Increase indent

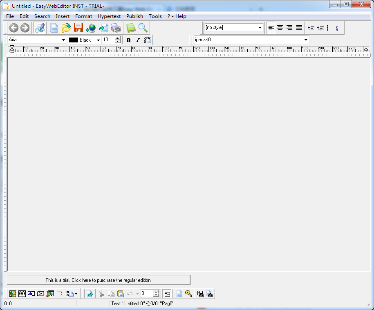(x=320, y=28)
